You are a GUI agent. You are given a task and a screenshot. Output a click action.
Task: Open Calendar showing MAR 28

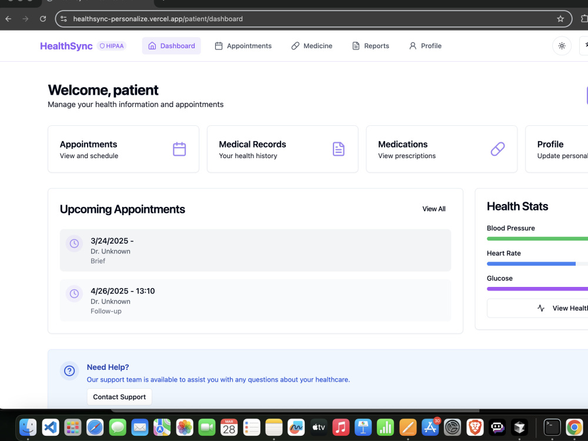[229, 427]
